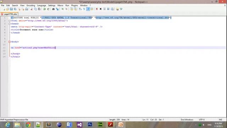Open the ? help menu
Image resolution: width=227 pixels, height=128 pixels.
(90, 5)
